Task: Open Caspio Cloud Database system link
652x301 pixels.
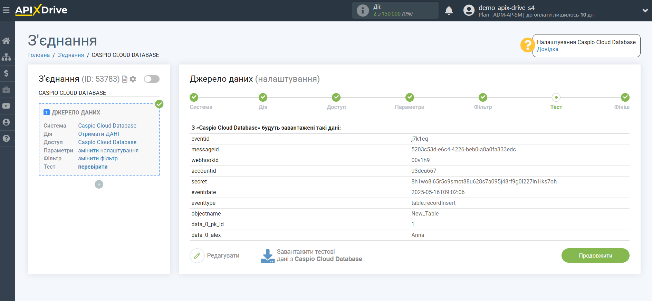Action: tap(107, 126)
